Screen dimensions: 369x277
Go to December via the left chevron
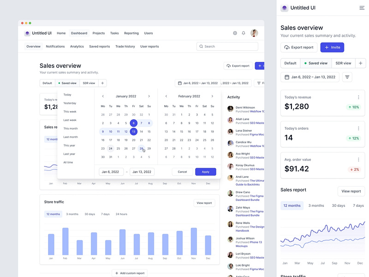tap(103, 96)
